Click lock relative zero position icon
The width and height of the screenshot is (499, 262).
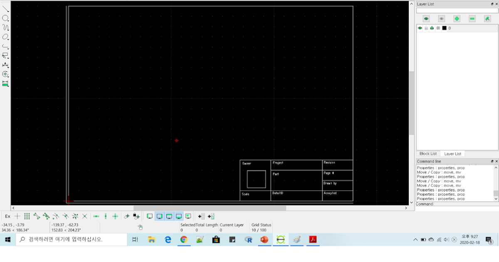[136, 216]
